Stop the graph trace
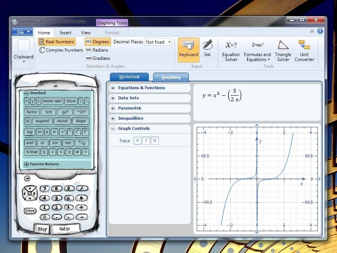Screen dimensions: 337x253 [155, 141]
